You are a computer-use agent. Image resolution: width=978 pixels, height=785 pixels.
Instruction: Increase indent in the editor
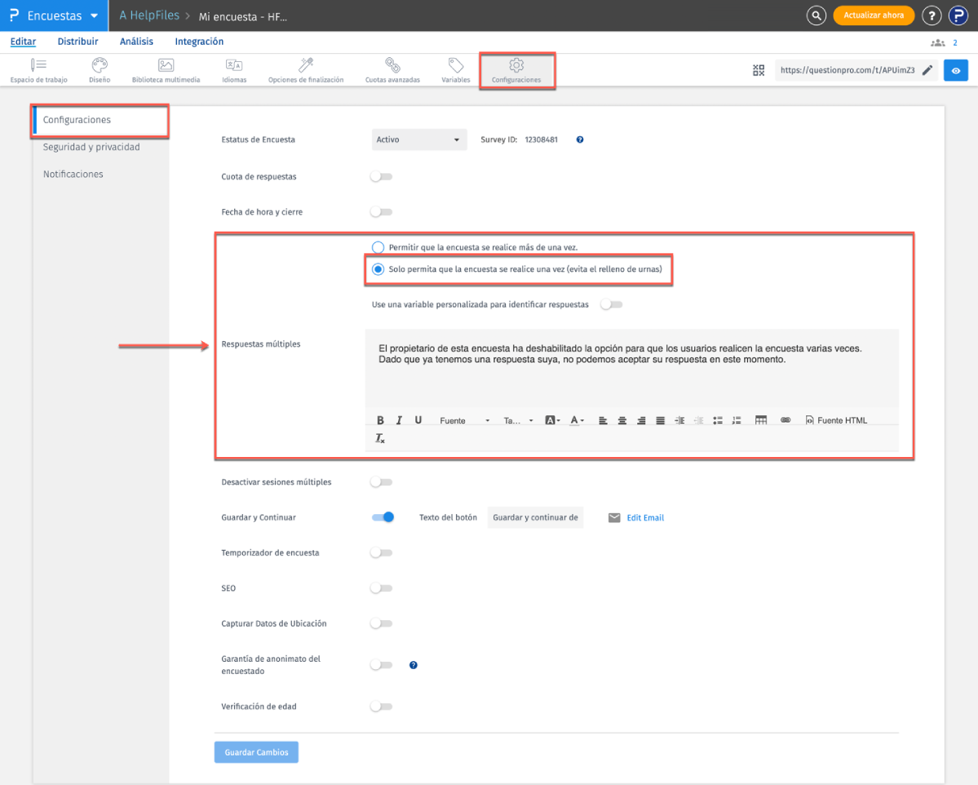tap(679, 420)
